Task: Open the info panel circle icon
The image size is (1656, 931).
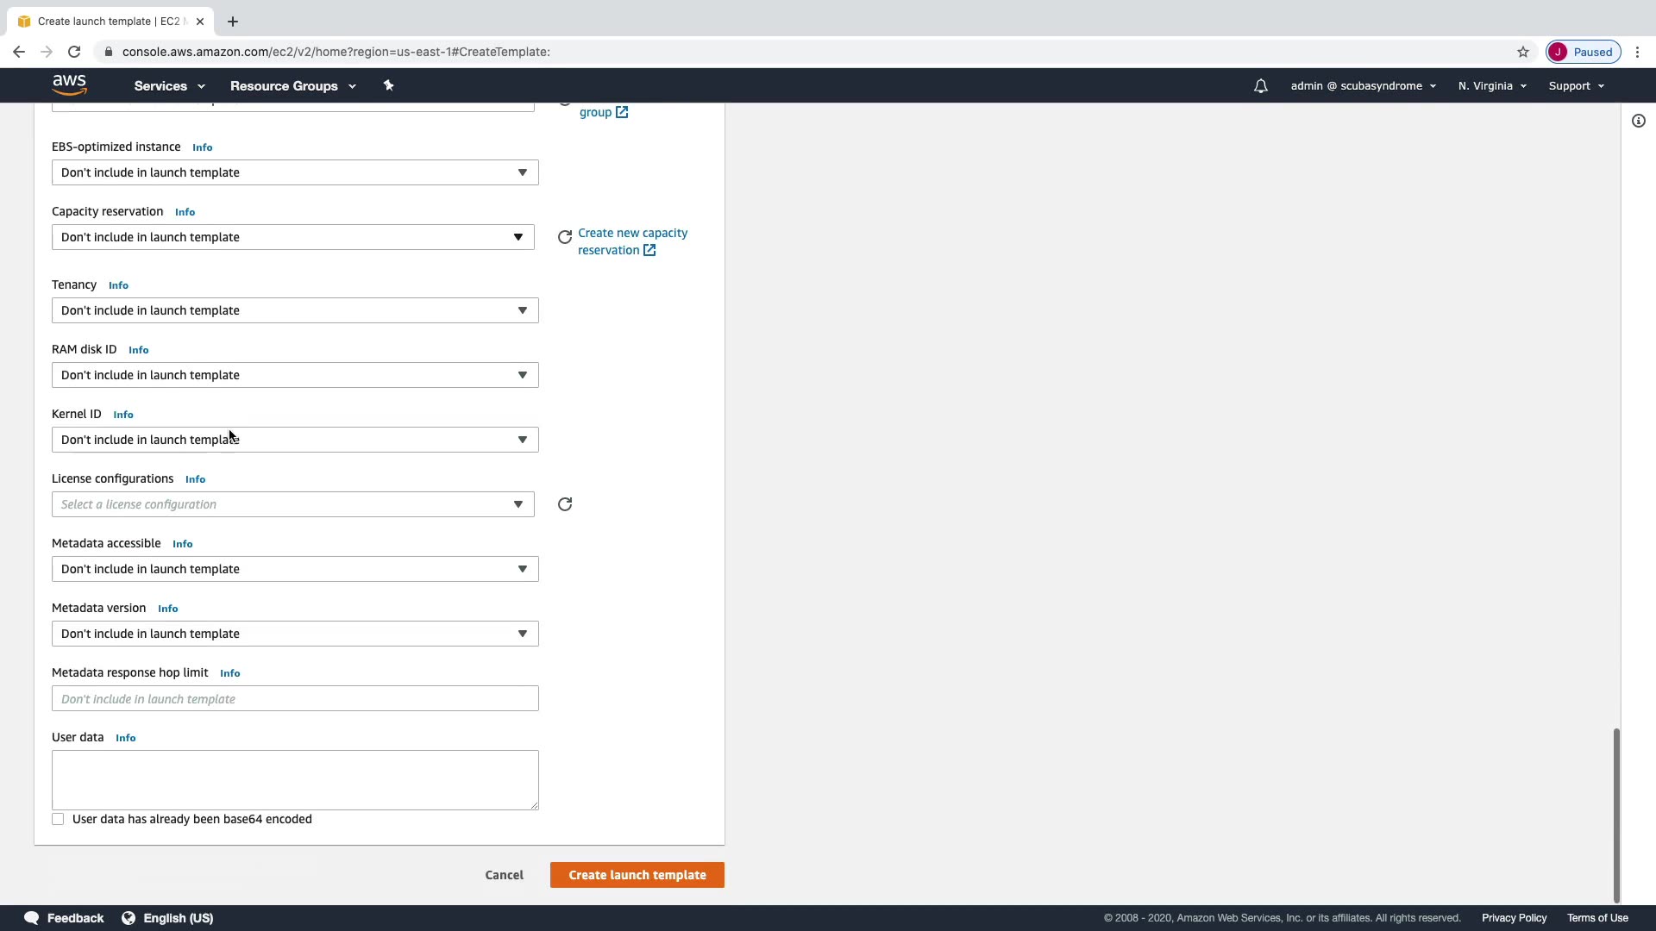Action: tap(1638, 121)
